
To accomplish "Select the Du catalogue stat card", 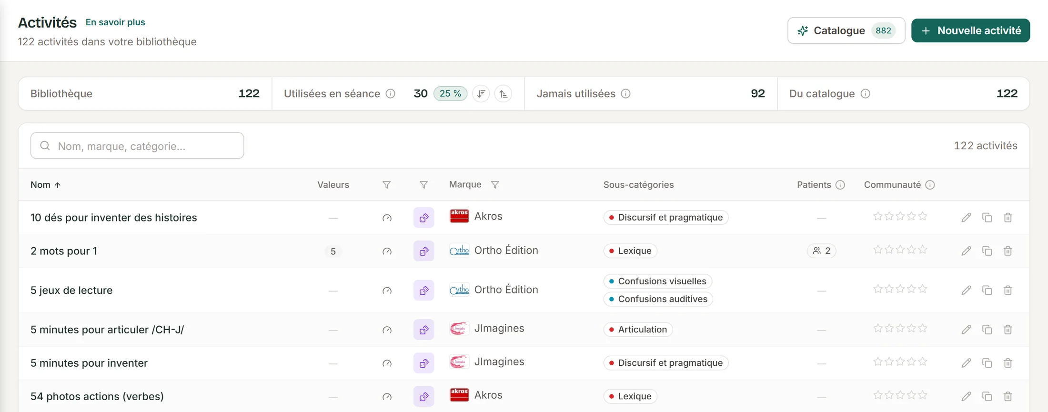I will click(904, 93).
